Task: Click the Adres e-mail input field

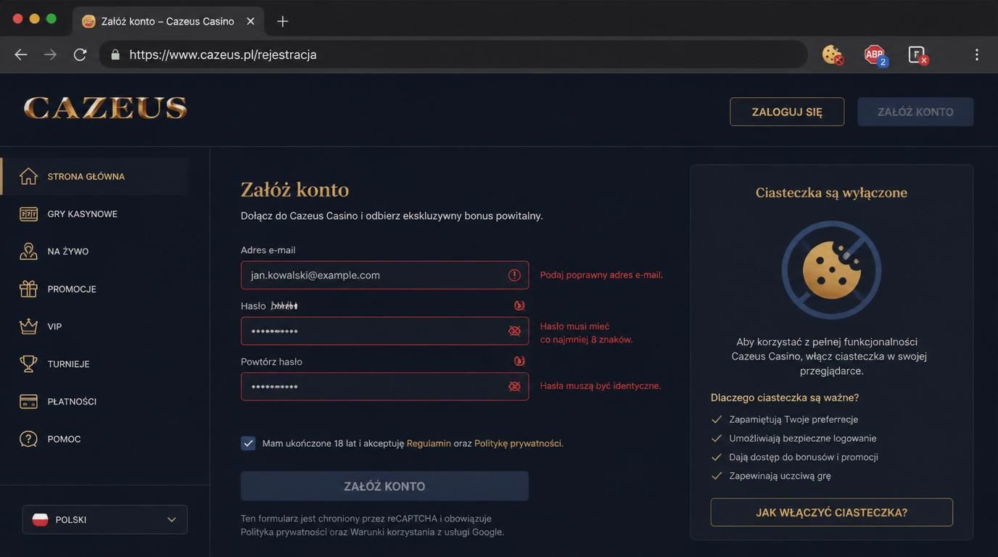Action: coord(384,275)
